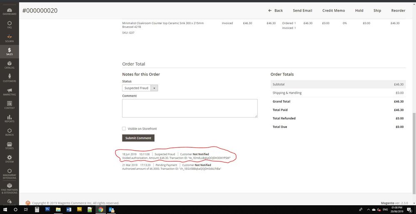Open the Reports sidebar icon
The width and height of the screenshot is (416, 214).
point(9,119)
